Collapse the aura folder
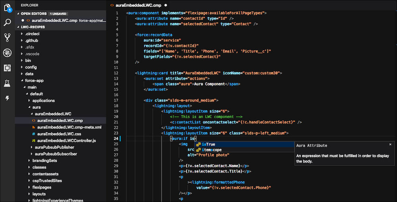Screen dimensions: 397x202 pos(29,107)
